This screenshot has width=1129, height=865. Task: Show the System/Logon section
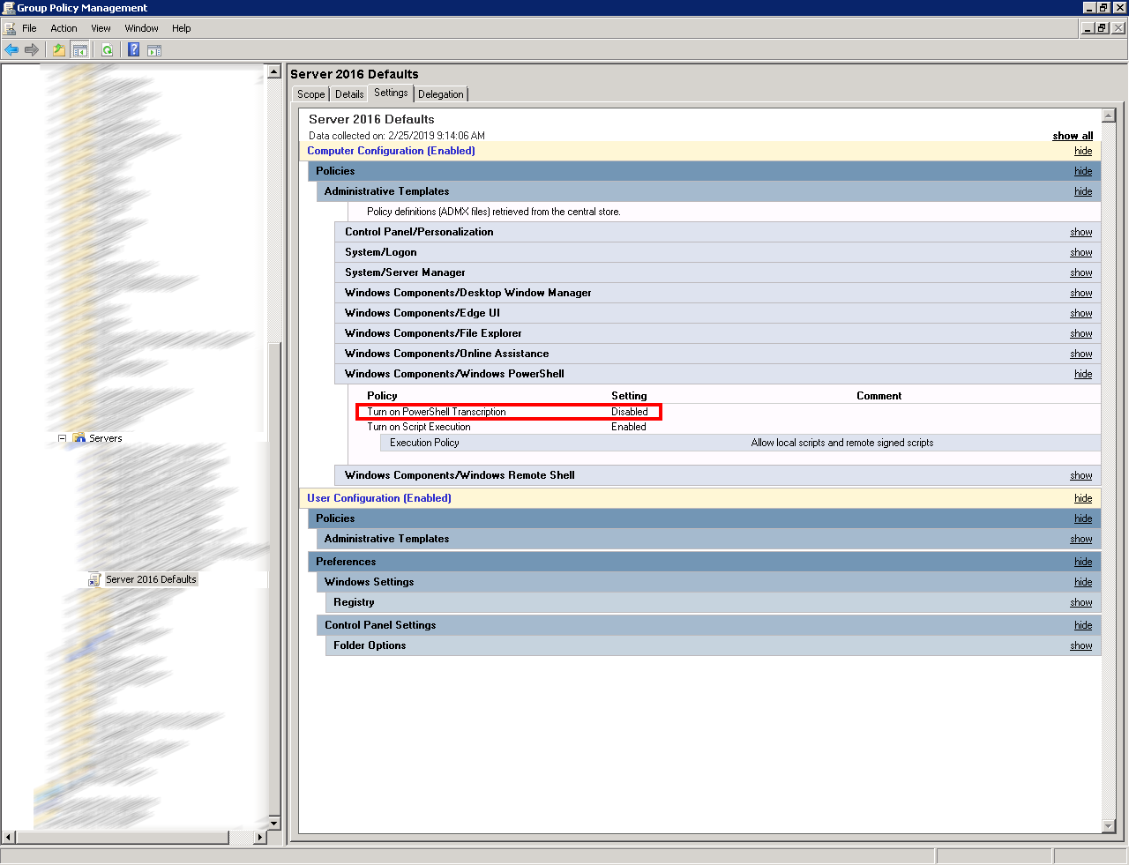click(x=1081, y=252)
